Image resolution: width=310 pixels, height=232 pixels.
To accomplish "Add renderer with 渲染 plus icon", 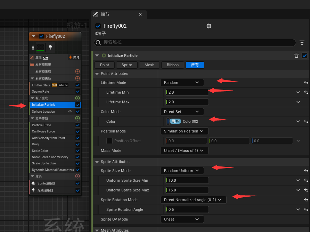I will (x=77, y=176).
